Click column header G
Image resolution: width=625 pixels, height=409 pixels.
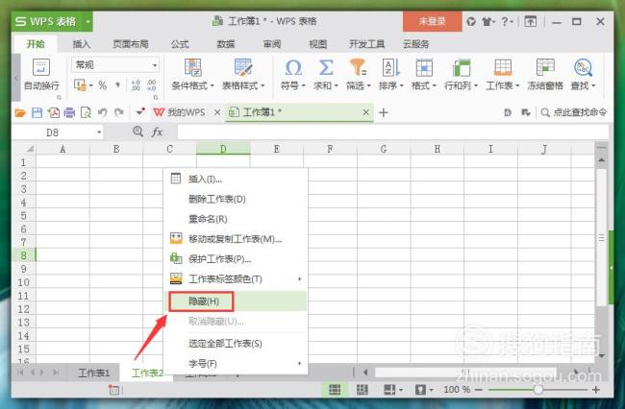tap(384, 149)
